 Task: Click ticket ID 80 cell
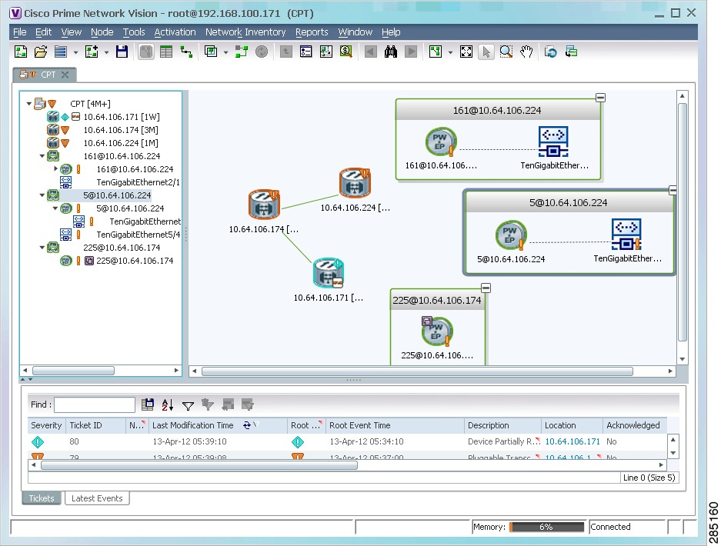[x=74, y=441]
